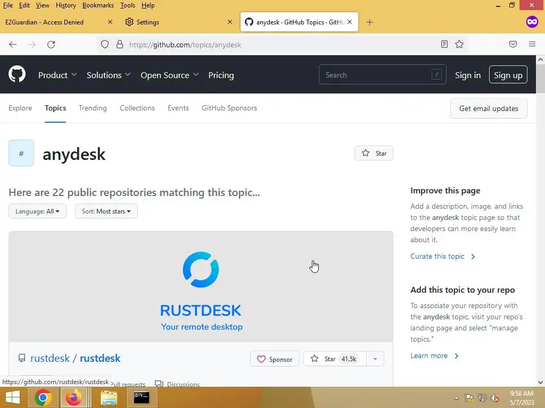Close the anydesk GitHub Topics tab
The image size is (545, 408).
pos(350,22)
